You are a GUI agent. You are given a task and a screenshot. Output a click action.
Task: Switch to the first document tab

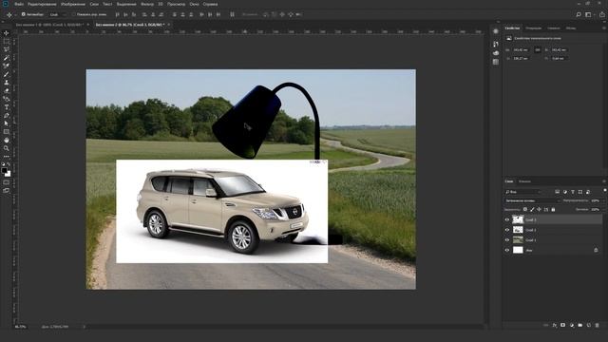[48, 25]
